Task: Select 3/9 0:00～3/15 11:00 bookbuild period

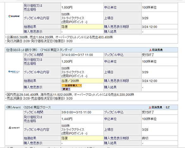Action: (x=82, y=112)
